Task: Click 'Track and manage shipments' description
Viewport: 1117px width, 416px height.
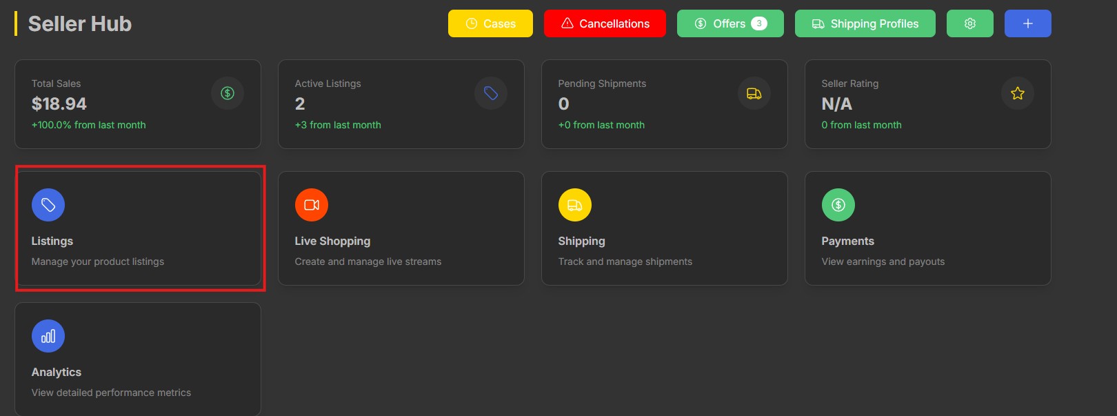Action: [625, 261]
